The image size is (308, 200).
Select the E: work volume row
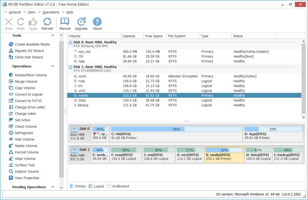click(x=80, y=76)
